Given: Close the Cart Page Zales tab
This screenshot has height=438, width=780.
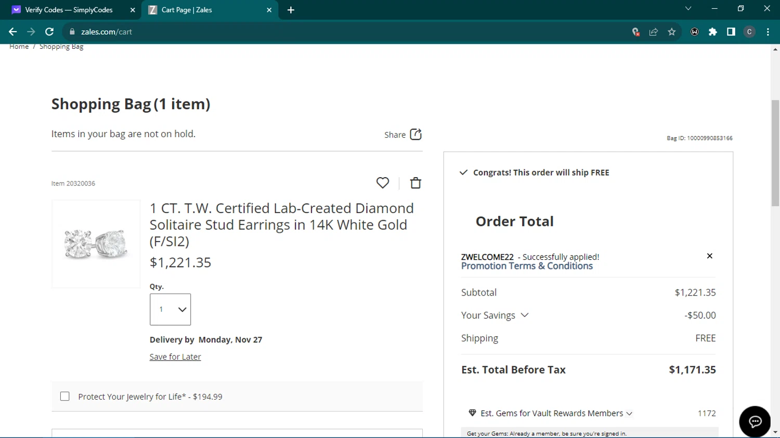Looking at the screenshot, I should coord(269,10).
